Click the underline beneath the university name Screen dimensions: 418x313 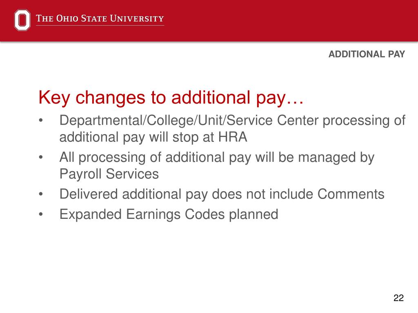tap(100, 26)
